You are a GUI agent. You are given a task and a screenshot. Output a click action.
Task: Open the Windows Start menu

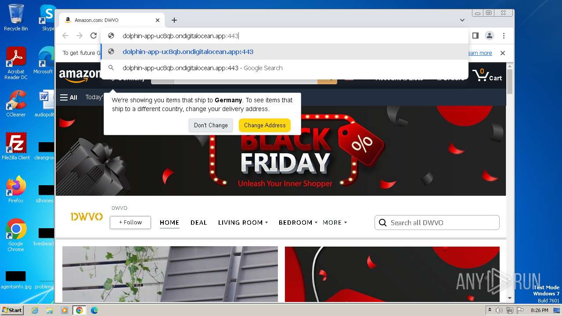click(12, 310)
